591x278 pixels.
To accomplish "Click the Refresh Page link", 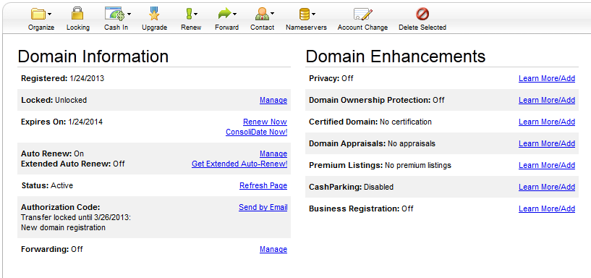I will [263, 185].
